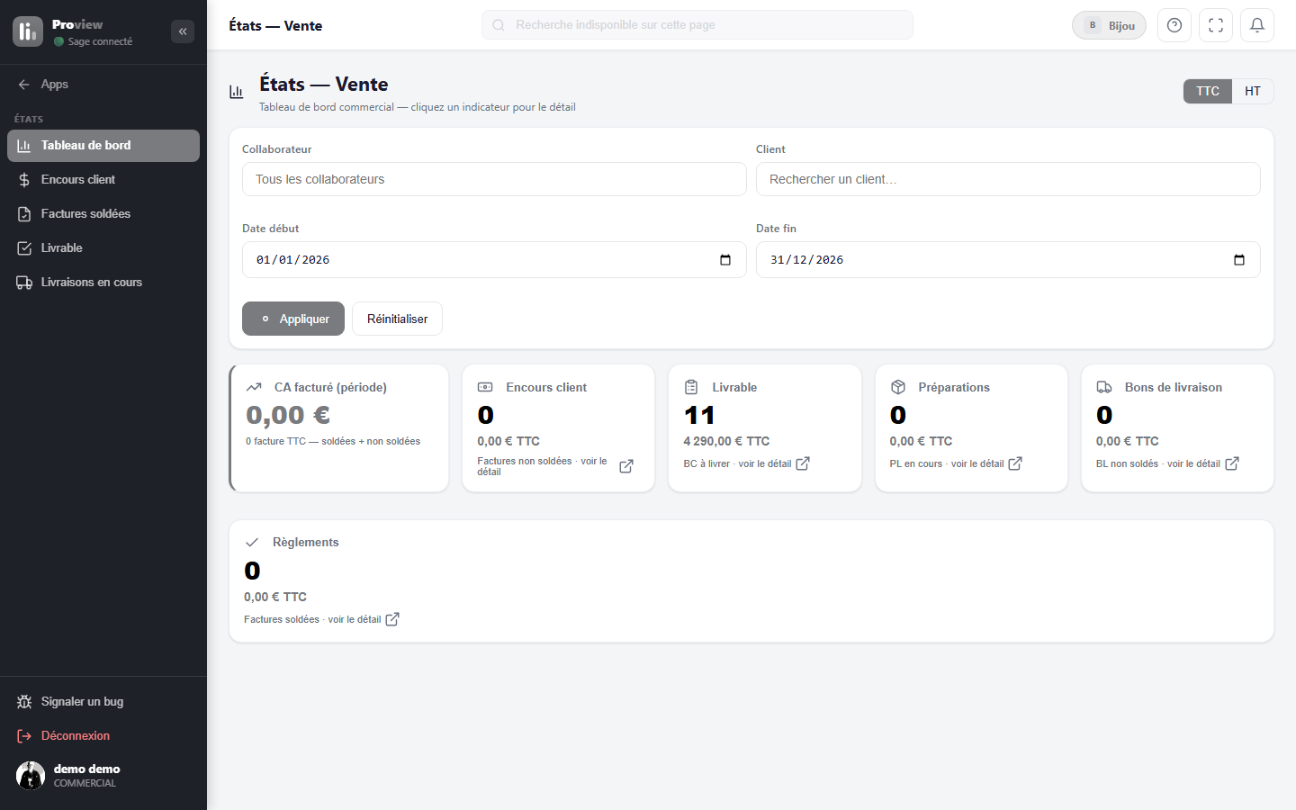Open the help question mark icon
Screen dimensions: 1296x810
1174,25
